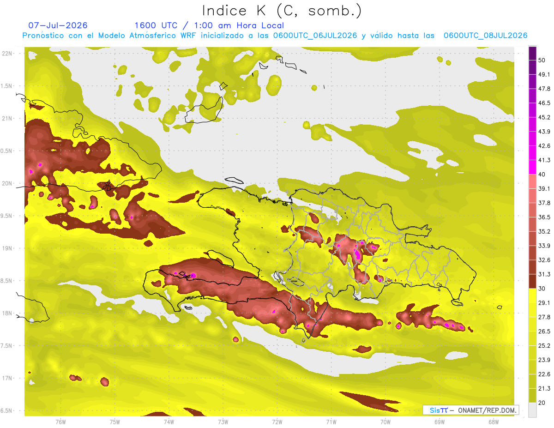Click the colorbar value '40'
The width and height of the screenshot is (554, 428).
click(x=542, y=175)
